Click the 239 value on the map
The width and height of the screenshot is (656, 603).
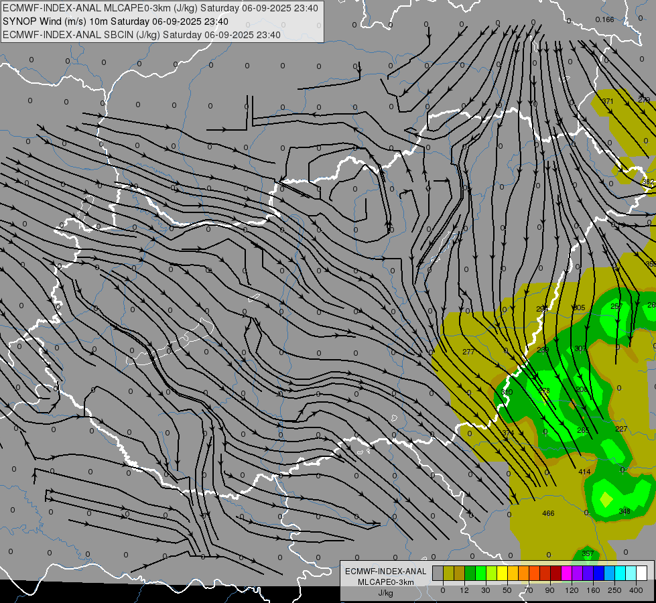click(x=543, y=350)
